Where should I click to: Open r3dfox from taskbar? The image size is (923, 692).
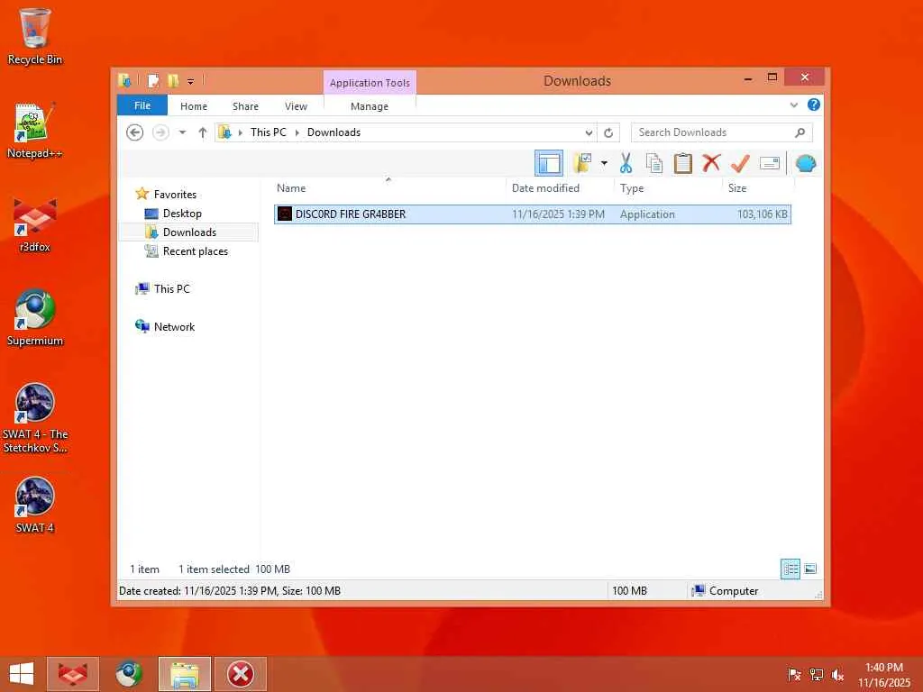click(73, 674)
